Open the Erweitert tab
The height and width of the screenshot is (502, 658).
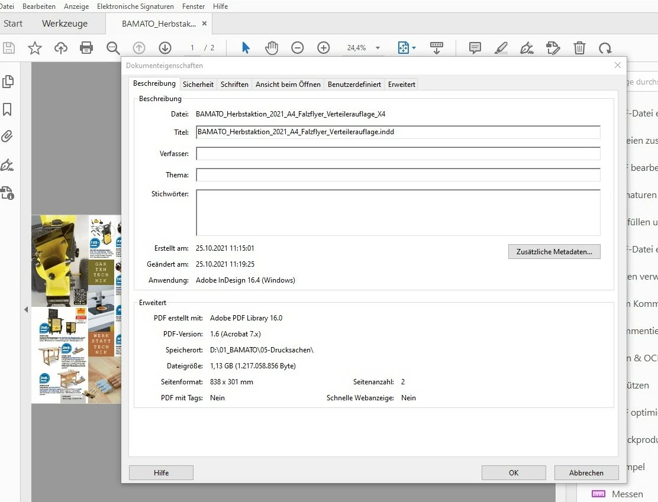(x=402, y=85)
